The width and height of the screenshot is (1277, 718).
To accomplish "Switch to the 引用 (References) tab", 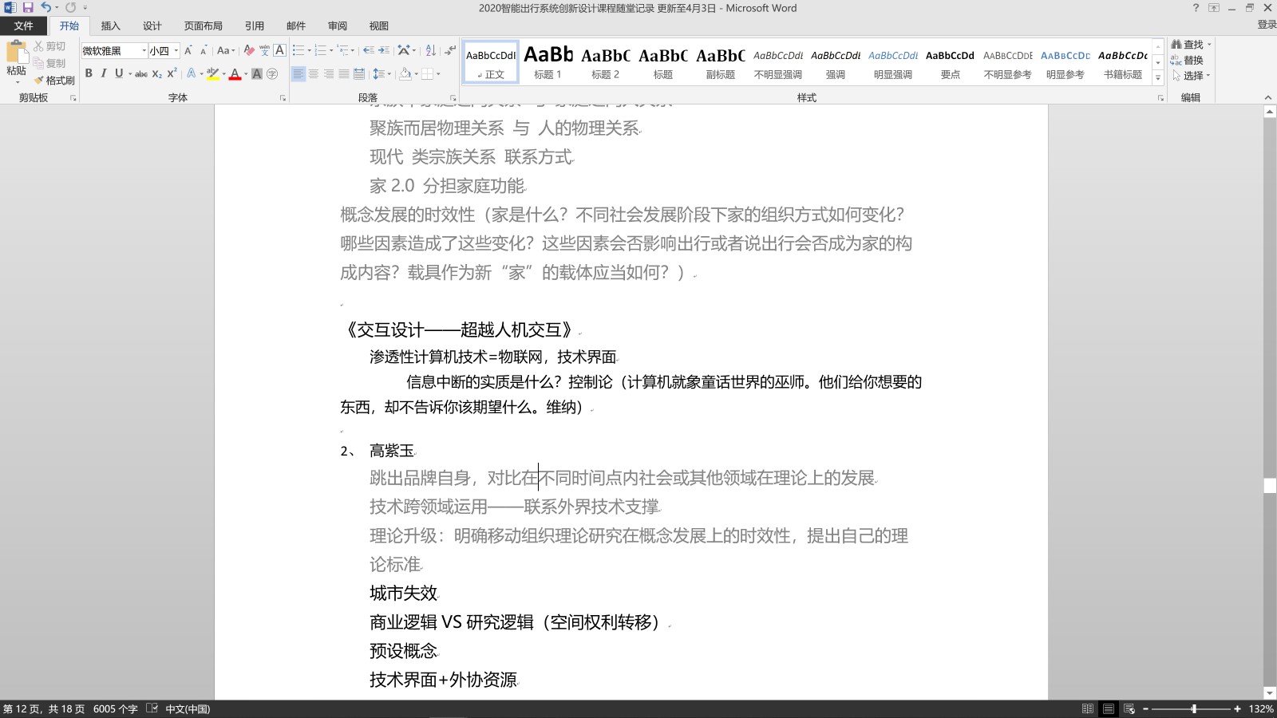I will pos(255,26).
